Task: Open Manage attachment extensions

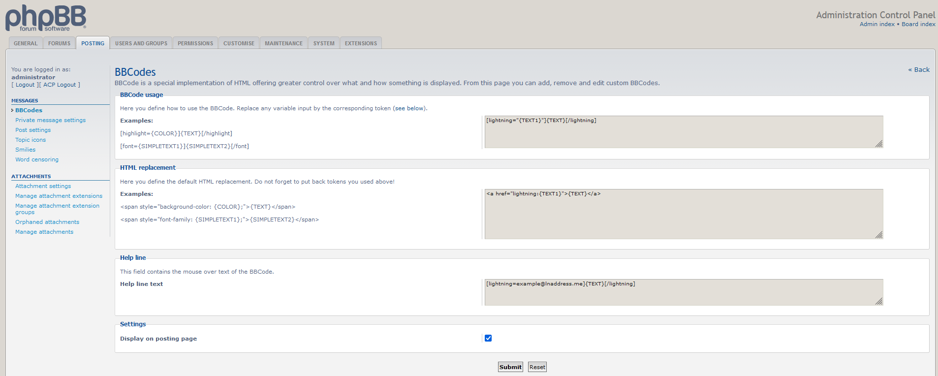Action: [59, 196]
